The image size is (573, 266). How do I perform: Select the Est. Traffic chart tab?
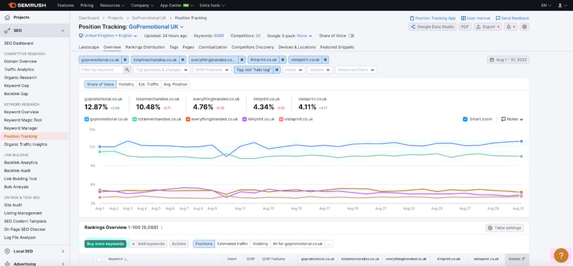pos(149,84)
